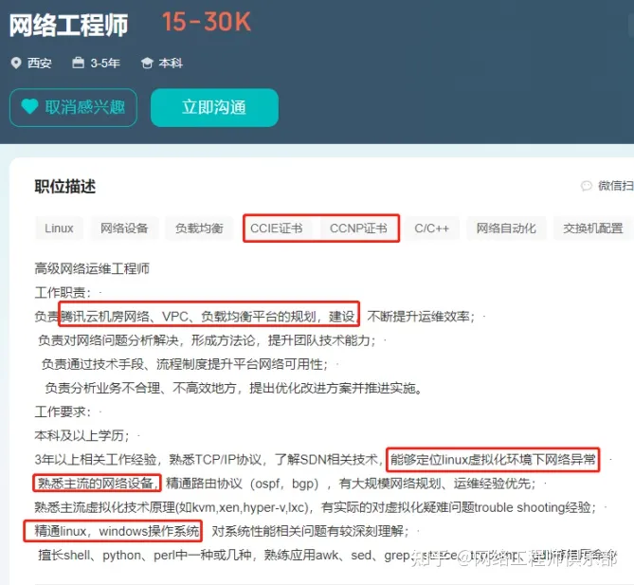634x585 pixels.
Task: Select the 网络自动化 skill tag
Action: 506,229
